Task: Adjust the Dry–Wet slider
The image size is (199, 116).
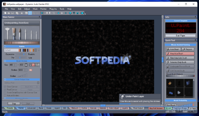Action: coord(21,58)
